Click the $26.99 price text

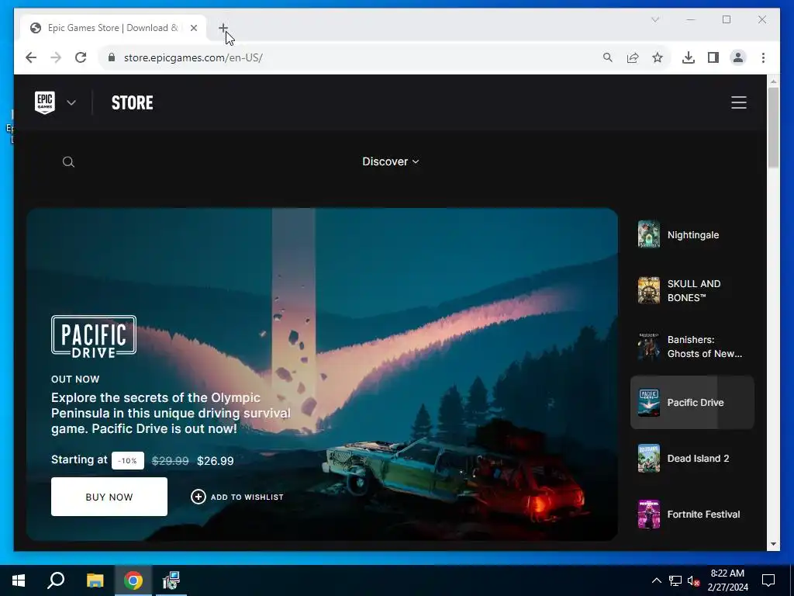coord(216,461)
